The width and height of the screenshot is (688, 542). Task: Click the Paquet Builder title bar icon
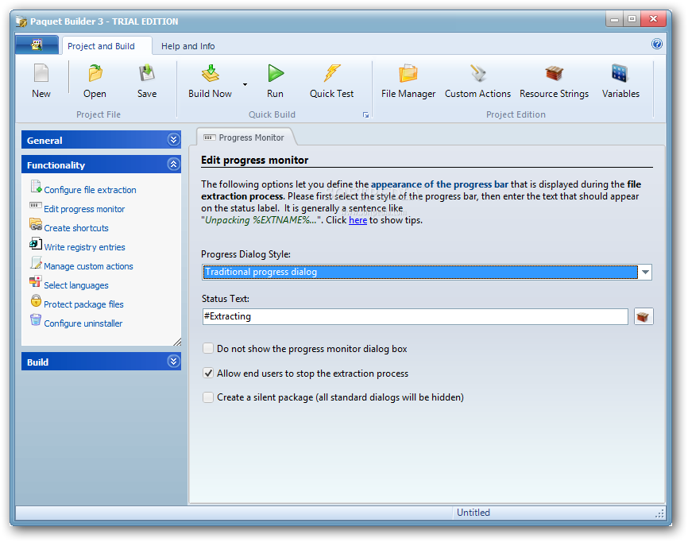coord(21,21)
